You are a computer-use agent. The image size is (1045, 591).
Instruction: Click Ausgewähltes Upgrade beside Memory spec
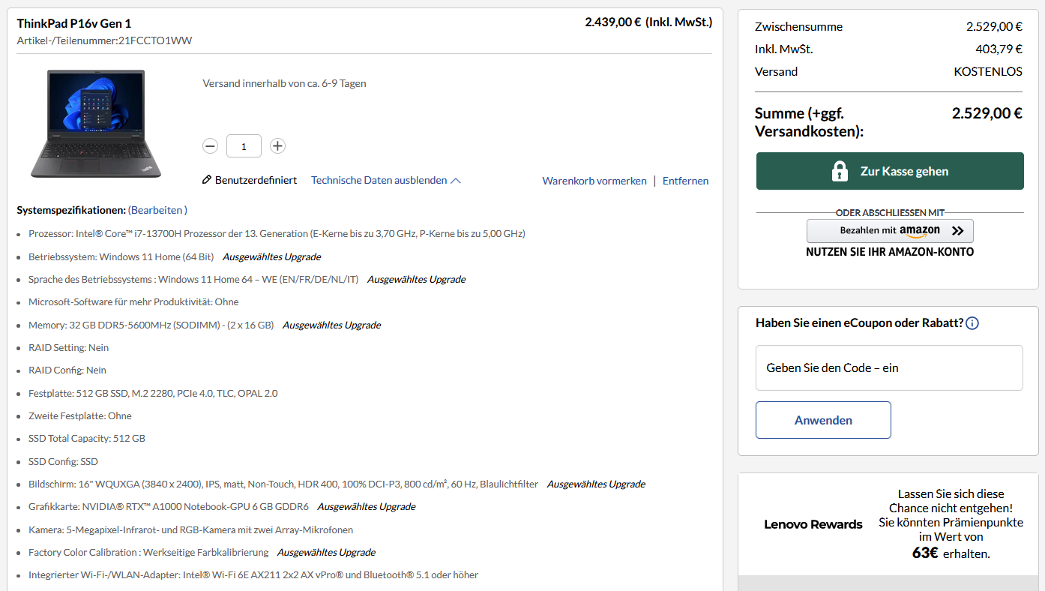pos(331,325)
